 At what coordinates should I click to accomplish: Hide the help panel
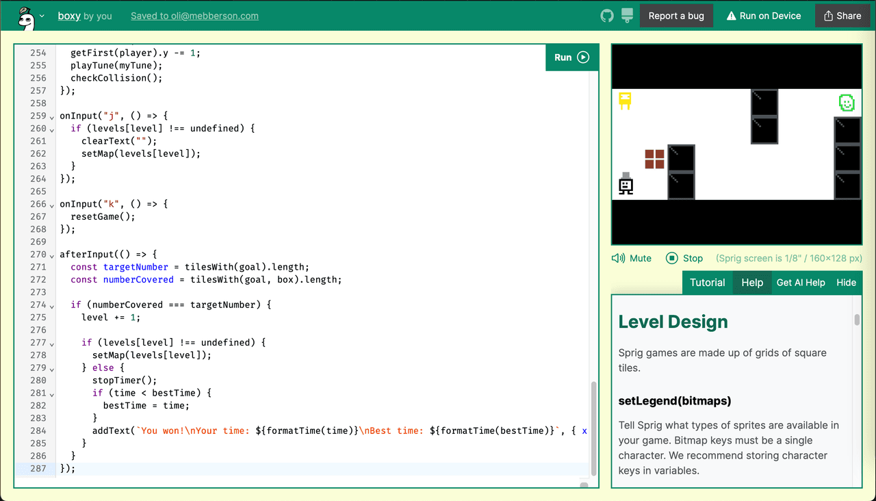pyautogui.click(x=846, y=283)
